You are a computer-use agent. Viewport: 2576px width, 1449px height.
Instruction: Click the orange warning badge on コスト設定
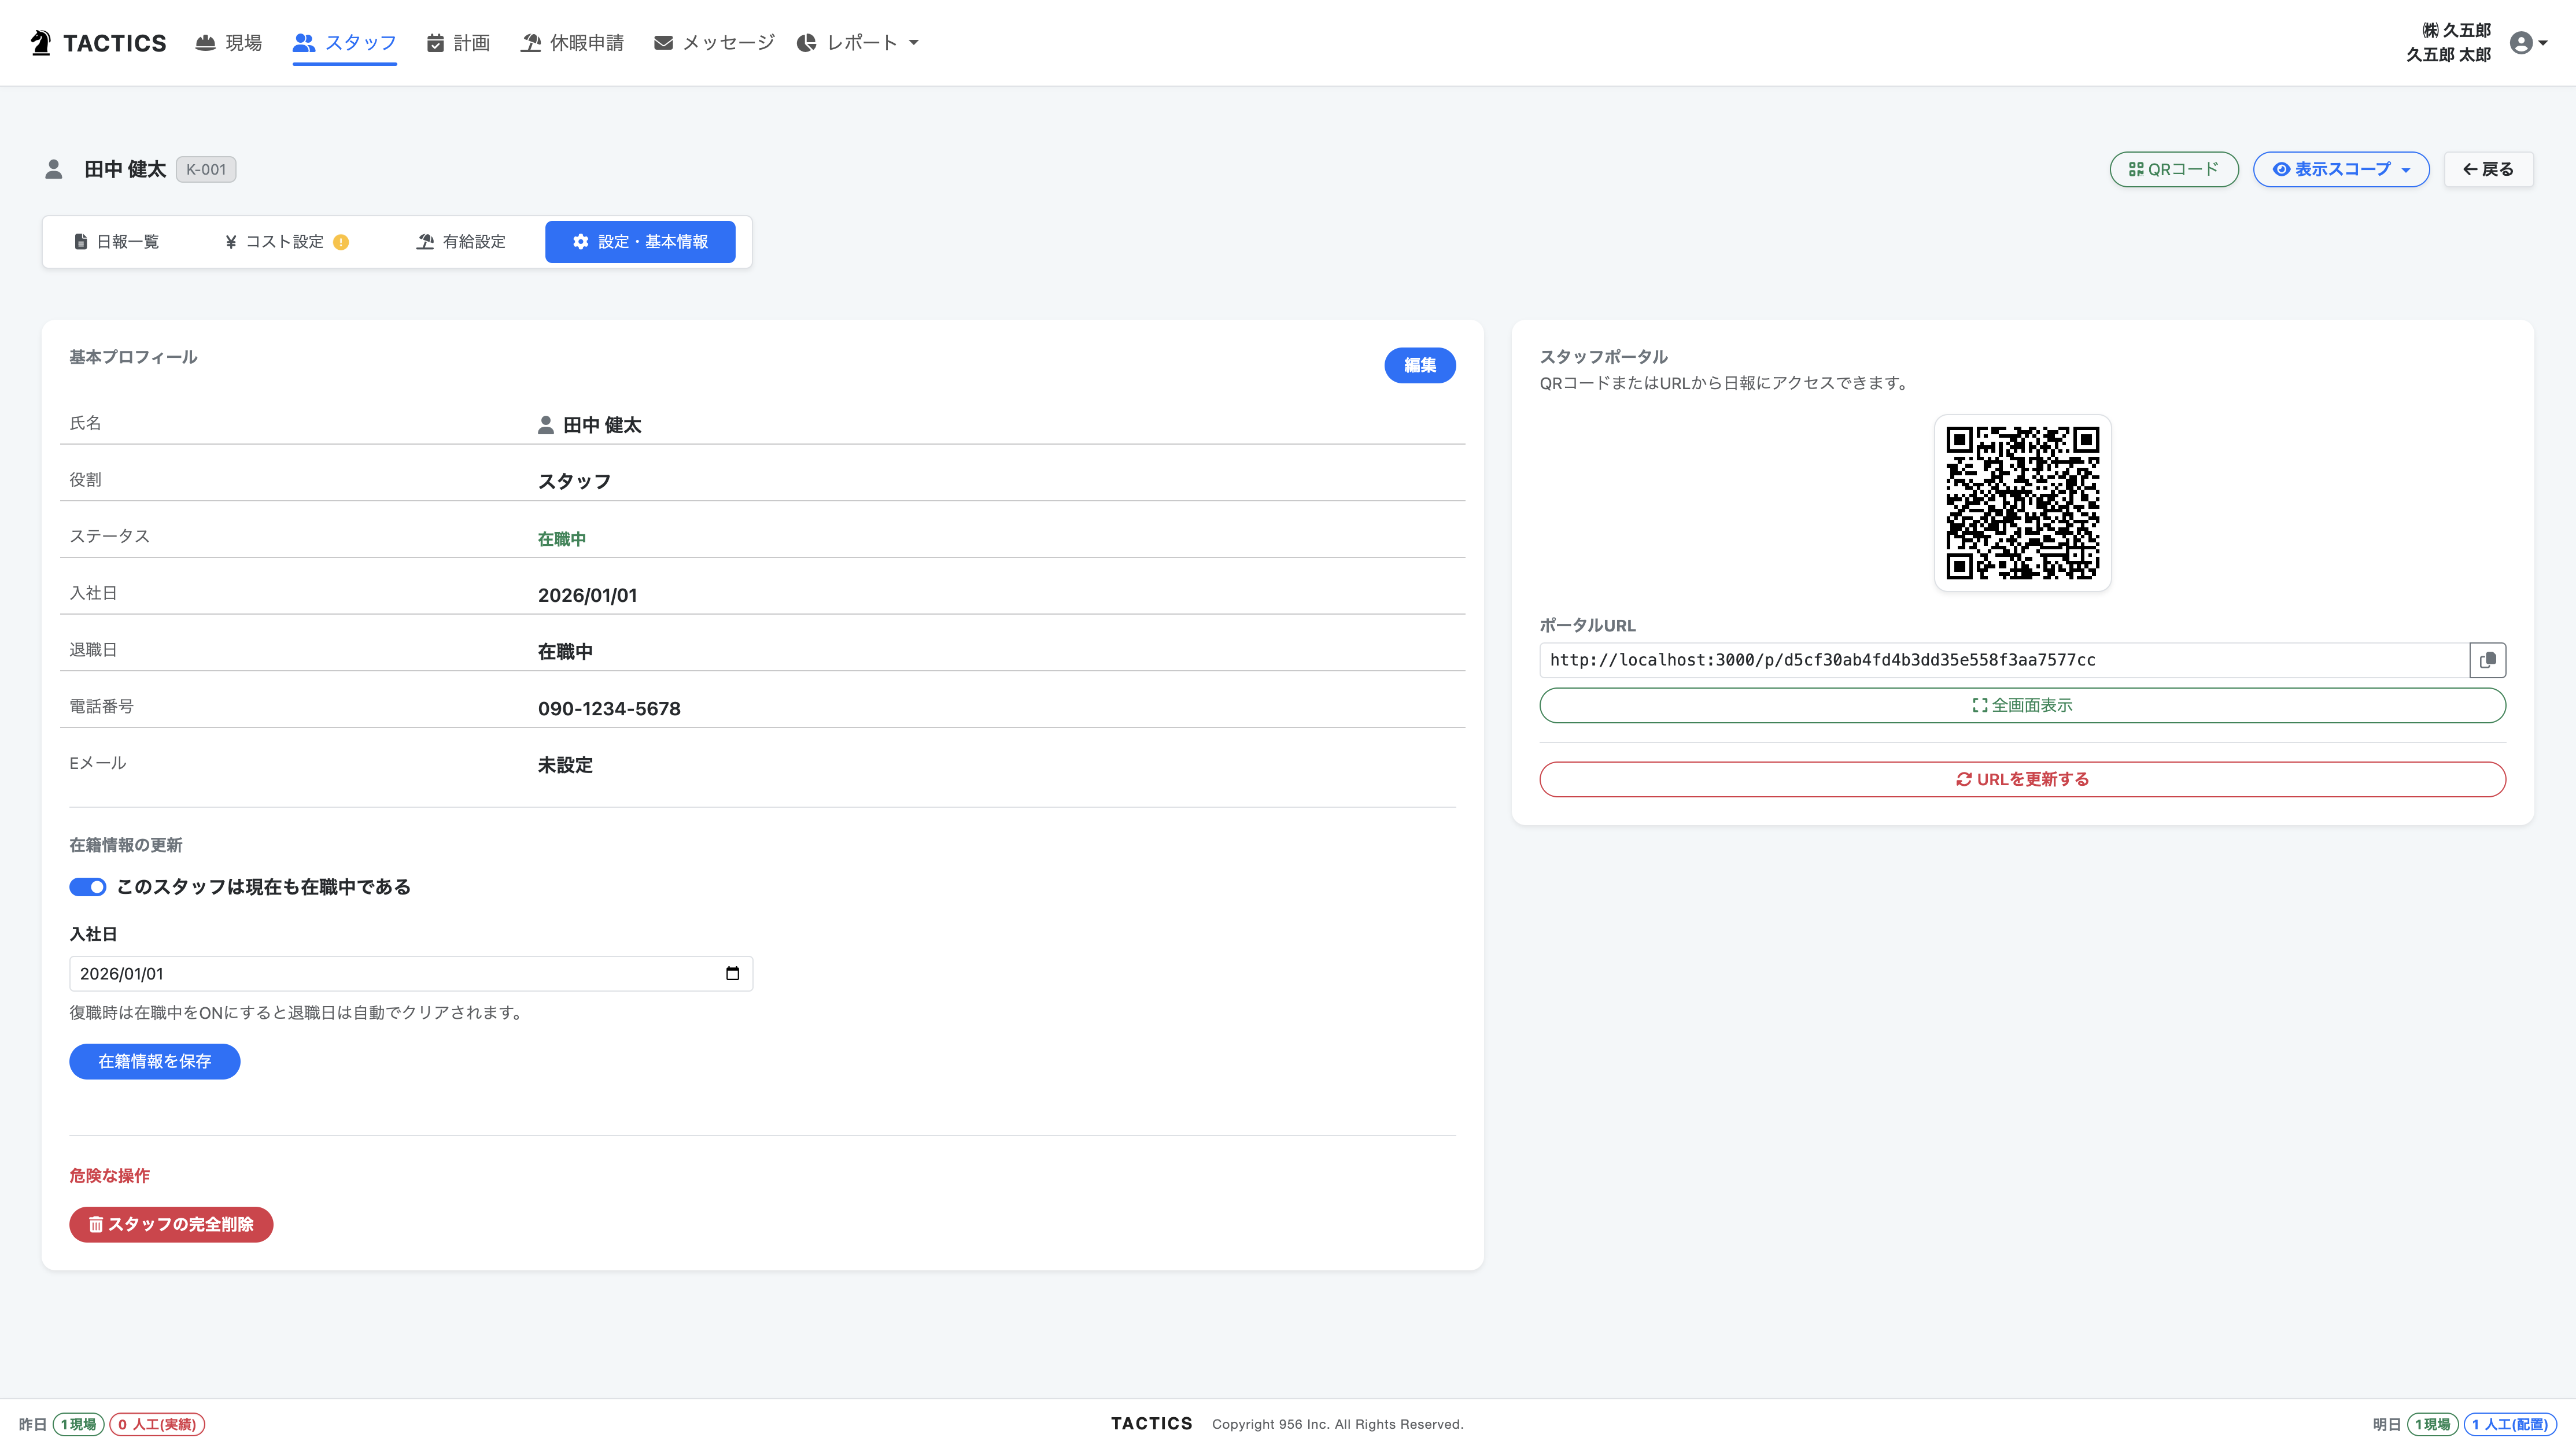pyautogui.click(x=341, y=242)
